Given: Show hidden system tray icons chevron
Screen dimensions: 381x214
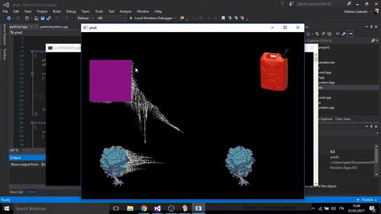Looking at the screenshot, I should 313,209.
